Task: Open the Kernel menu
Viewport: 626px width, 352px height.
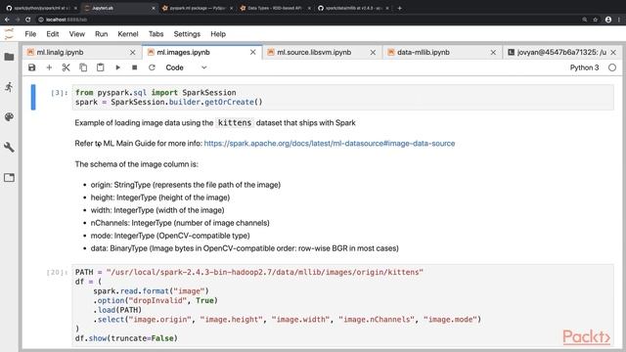Action: pos(128,34)
